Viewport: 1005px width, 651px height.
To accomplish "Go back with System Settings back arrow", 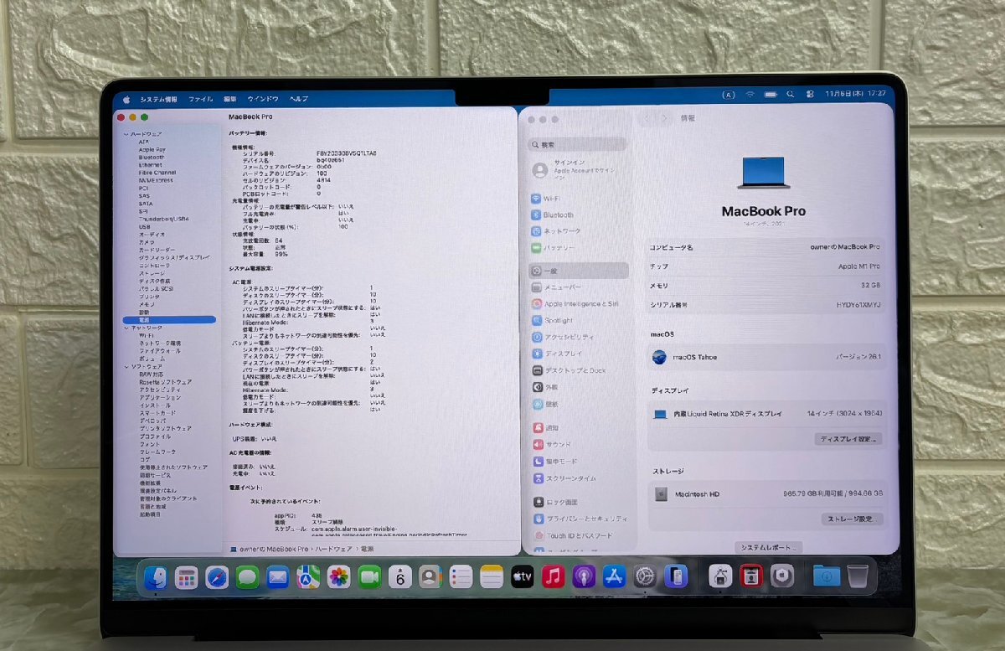I will (x=647, y=119).
